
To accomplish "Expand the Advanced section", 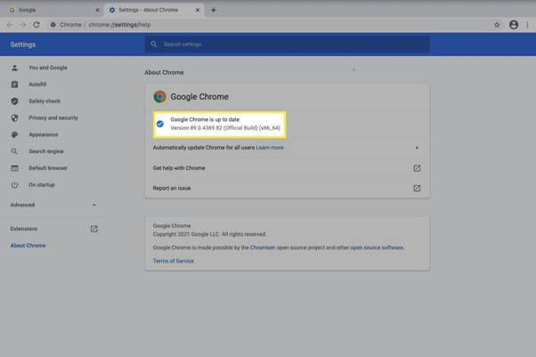I will coord(53,205).
